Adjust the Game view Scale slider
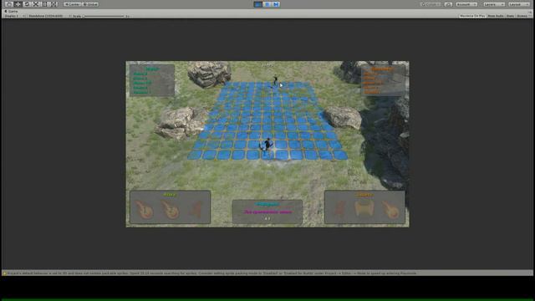The height and width of the screenshot is (301, 535). 104,16
